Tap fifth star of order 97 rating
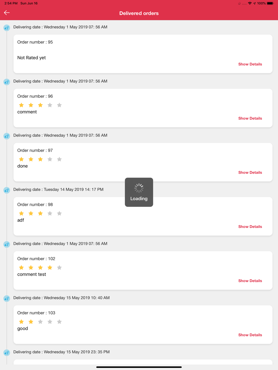 click(x=59, y=159)
